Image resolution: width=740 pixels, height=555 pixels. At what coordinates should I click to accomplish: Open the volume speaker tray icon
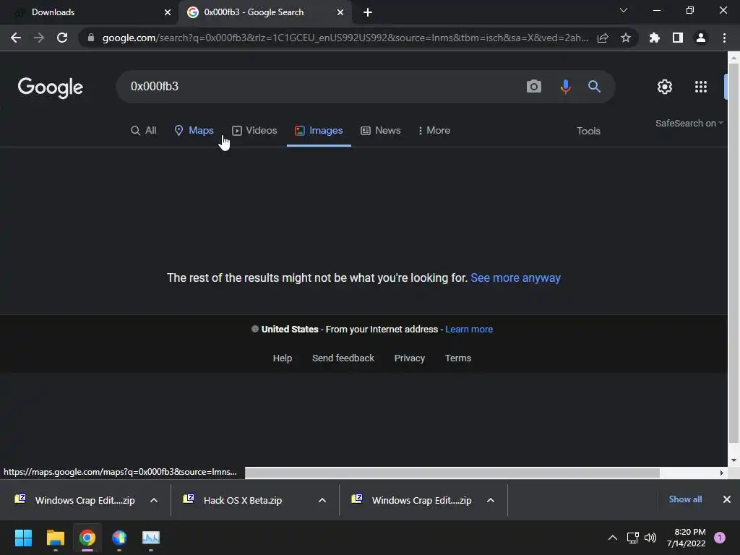pyautogui.click(x=650, y=538)
